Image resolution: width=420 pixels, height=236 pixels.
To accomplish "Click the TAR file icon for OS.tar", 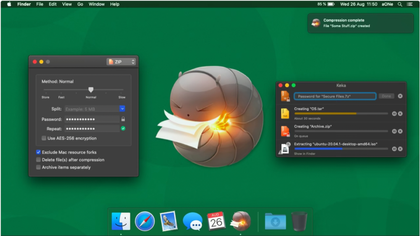I will tap(285, 113).
